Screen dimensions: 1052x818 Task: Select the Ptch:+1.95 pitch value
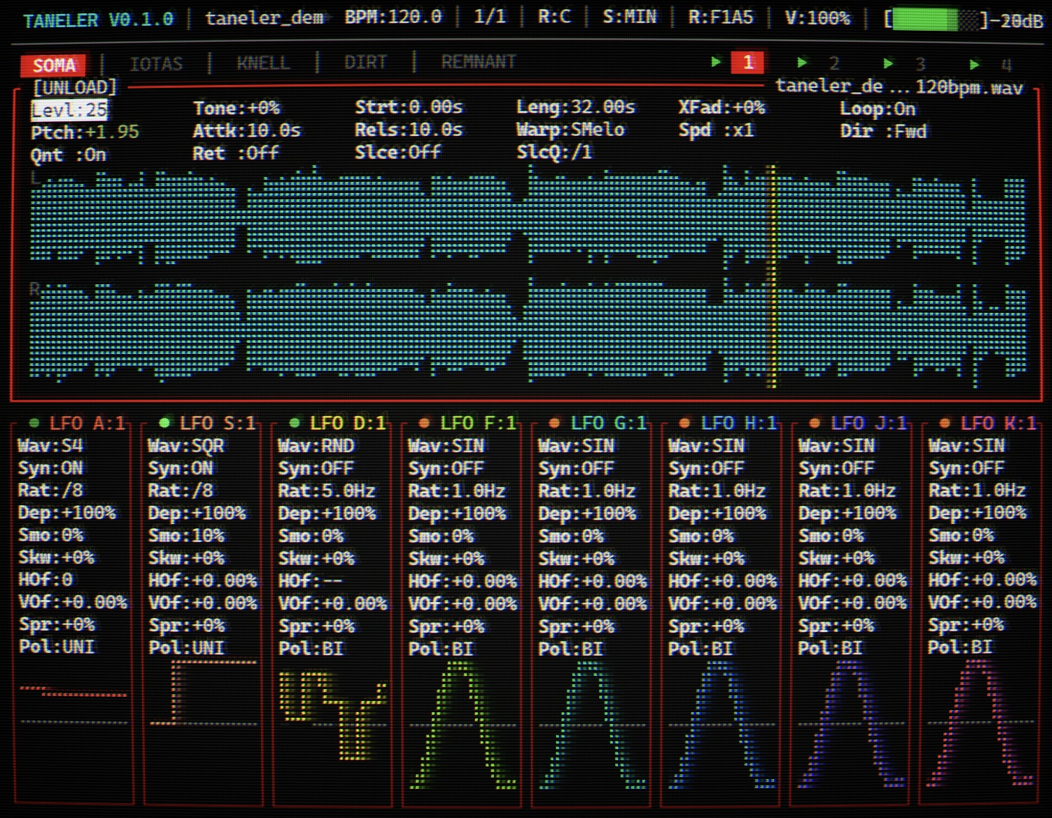tap(85, 132)
